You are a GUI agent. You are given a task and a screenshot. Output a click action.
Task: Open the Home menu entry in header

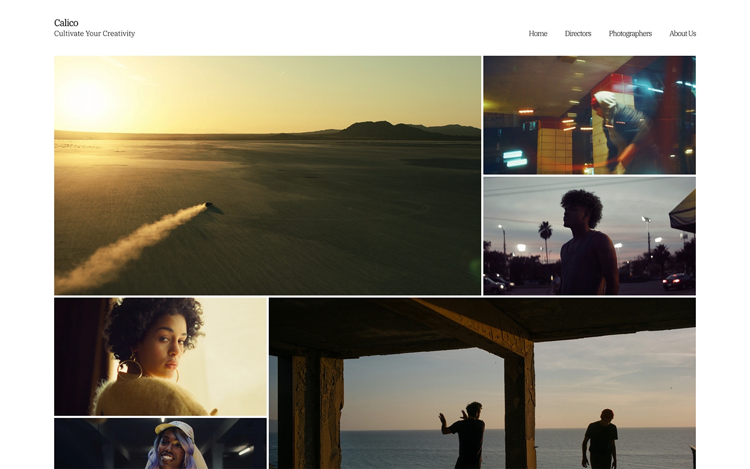pos(538,33)
